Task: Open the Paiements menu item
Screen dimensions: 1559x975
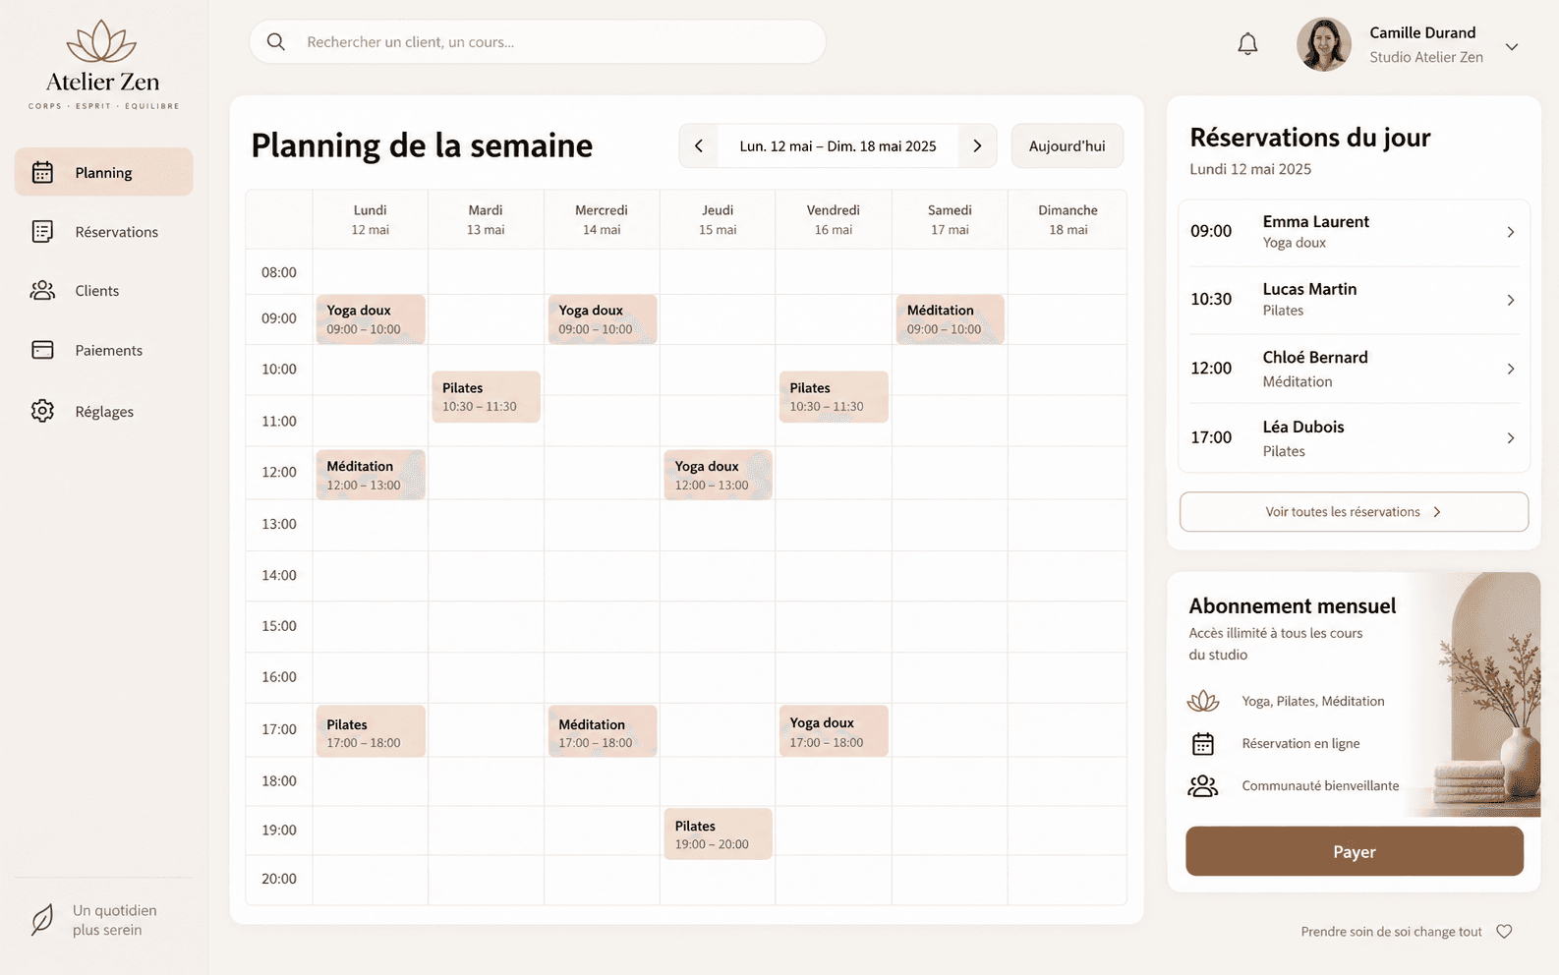Action: [x=103, y=350]
